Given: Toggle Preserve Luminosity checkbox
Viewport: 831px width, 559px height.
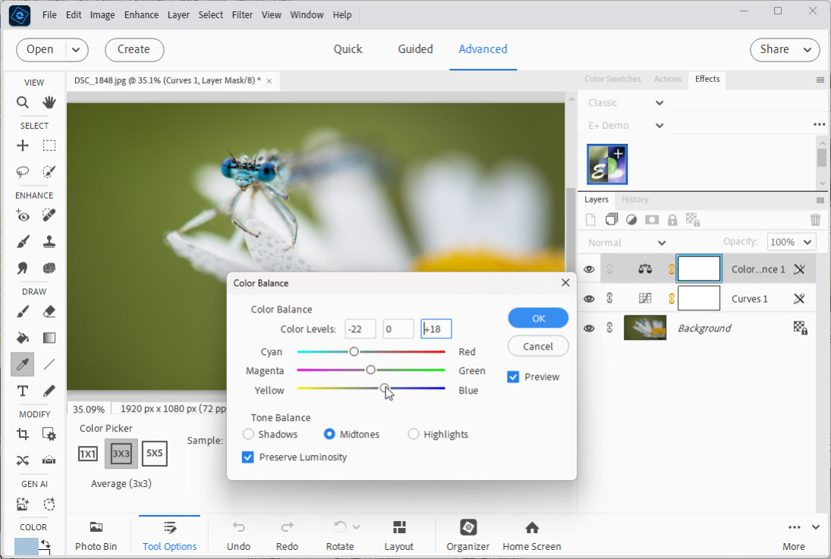Looking at the screenshot, I should (247, 457).
